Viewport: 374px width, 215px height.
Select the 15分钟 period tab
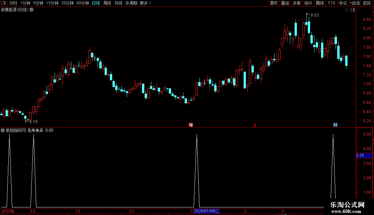click(52, 3)
